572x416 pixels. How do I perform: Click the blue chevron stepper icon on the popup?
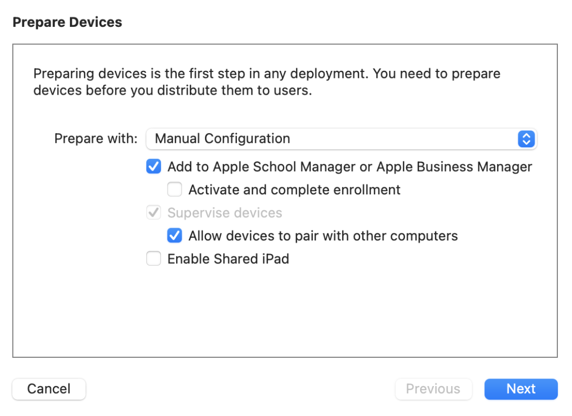[526, 139]
